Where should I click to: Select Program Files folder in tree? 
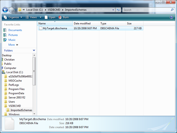coord(17,89)
